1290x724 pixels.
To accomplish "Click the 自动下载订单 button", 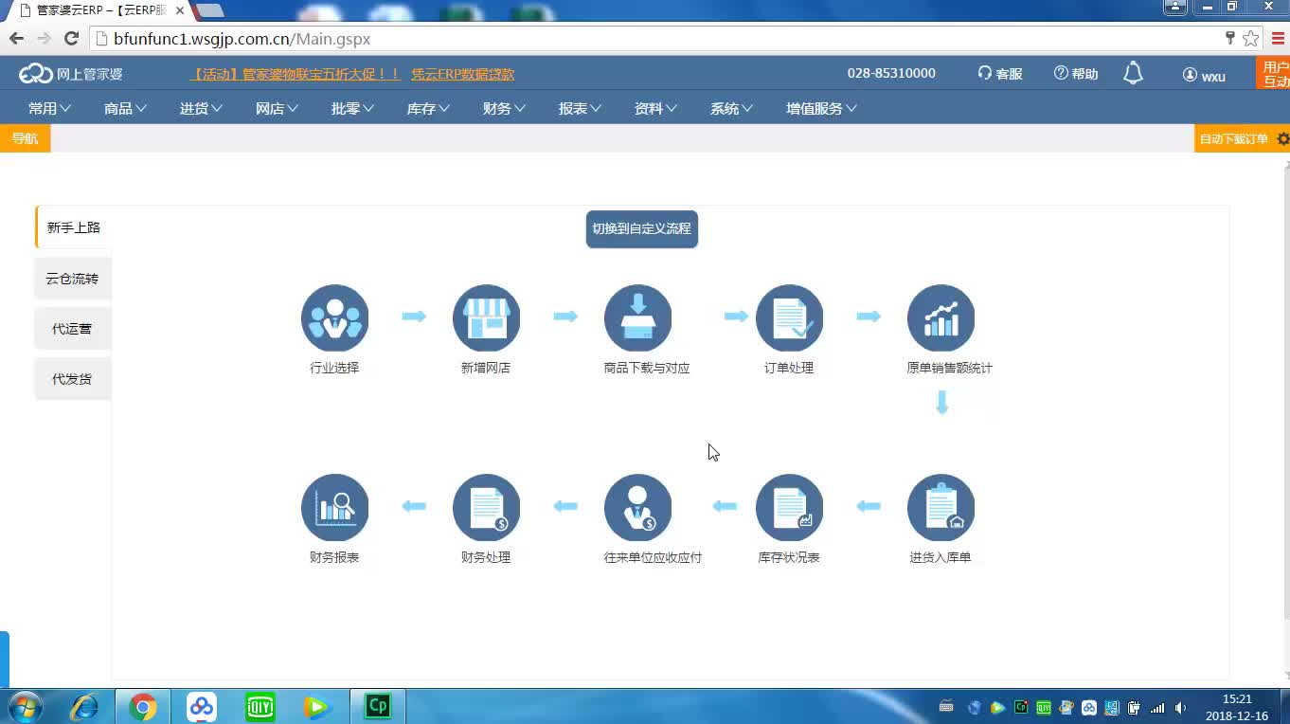I will (x=1233, y=138).
